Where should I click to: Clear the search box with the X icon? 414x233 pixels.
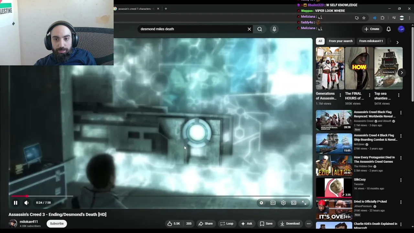click(249, 29)
